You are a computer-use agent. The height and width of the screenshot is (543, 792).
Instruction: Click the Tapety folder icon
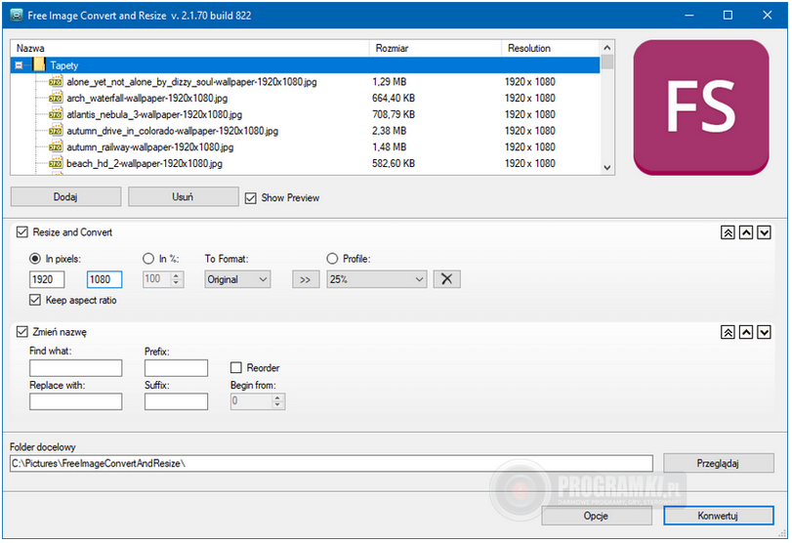[39, 64]
